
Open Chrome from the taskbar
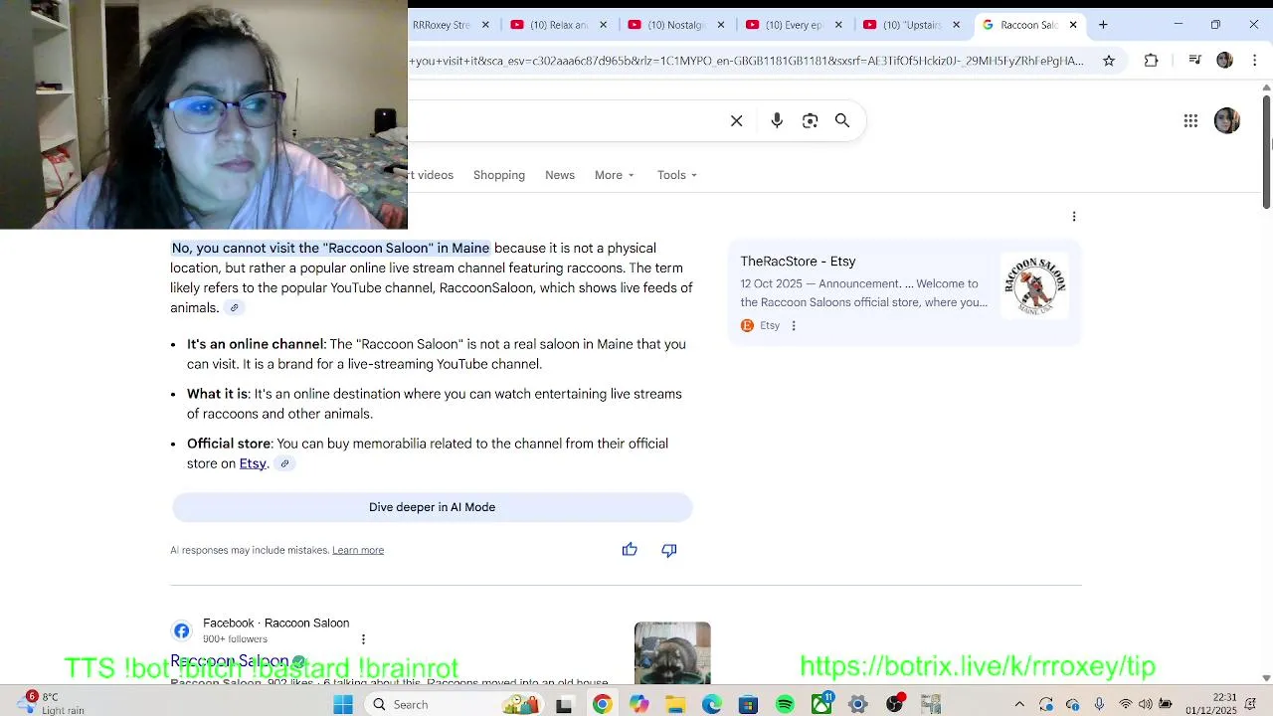[602, 705]
